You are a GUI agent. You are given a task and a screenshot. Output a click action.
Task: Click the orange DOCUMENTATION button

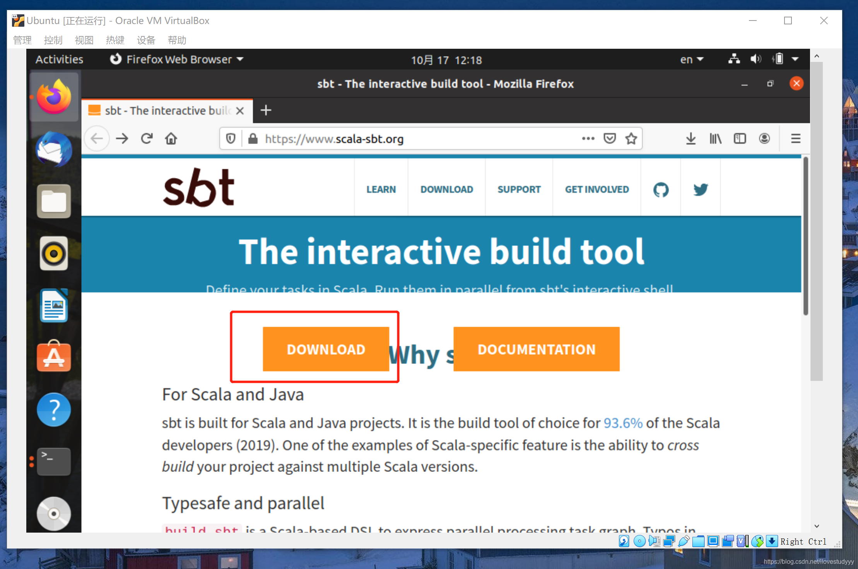tap(537, 349)
